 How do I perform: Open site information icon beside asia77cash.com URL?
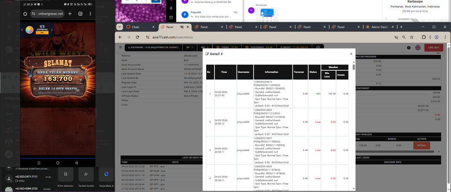point(148,37)
